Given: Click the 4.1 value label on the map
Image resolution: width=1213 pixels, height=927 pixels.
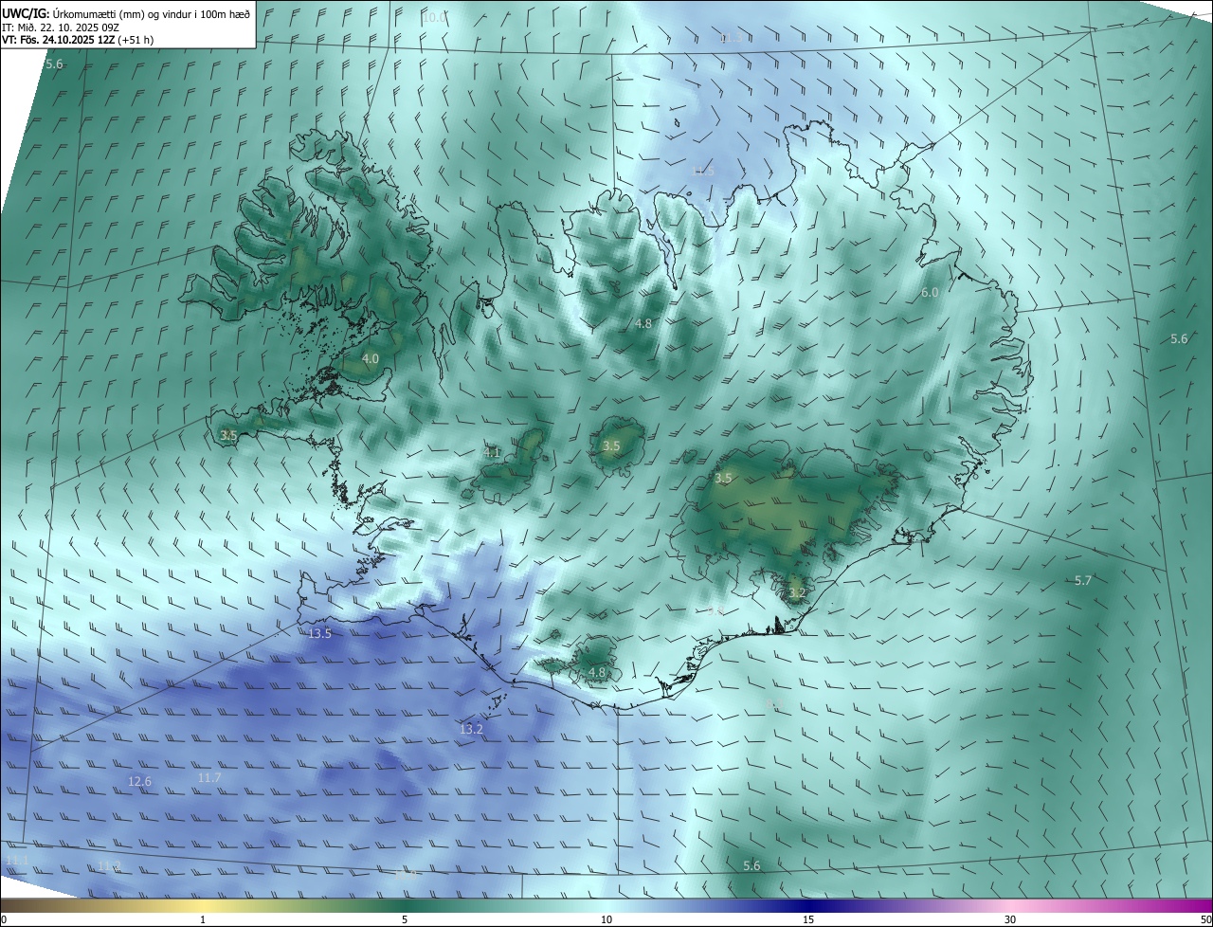Looking at the screenshot, I should [492, 452].
